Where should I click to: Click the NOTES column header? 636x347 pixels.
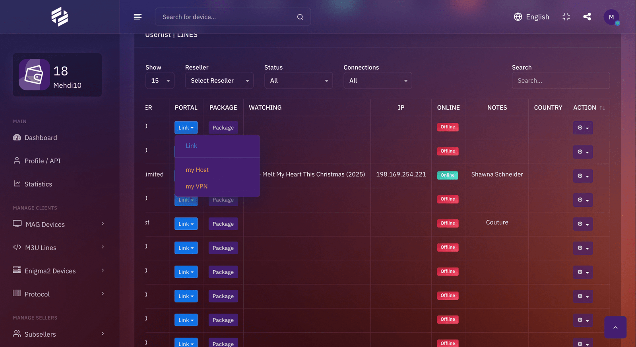(x=497, y=108)
